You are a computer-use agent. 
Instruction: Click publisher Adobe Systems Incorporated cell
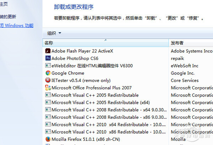point(192,51)
